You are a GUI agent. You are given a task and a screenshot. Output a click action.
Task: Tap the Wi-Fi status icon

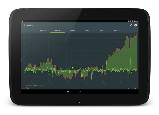point(132,21)
